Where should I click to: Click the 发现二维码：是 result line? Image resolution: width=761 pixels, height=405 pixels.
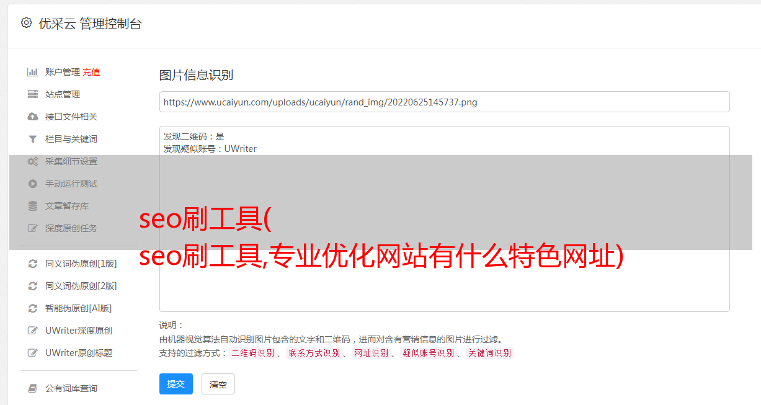pos(194,136)
